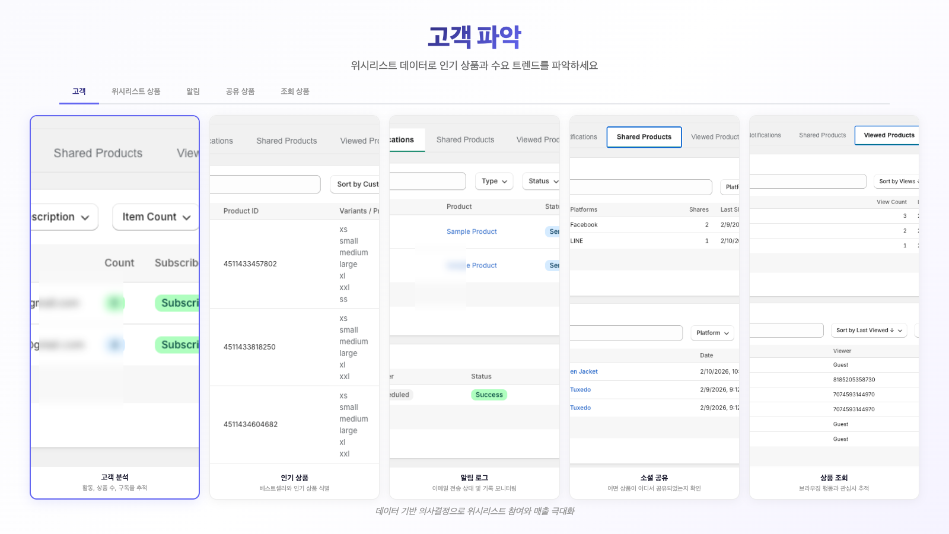The width and height of the screenshot is (949, 534).
Task: Click the first Tuxedo link
Action: [x=581, y=390]
